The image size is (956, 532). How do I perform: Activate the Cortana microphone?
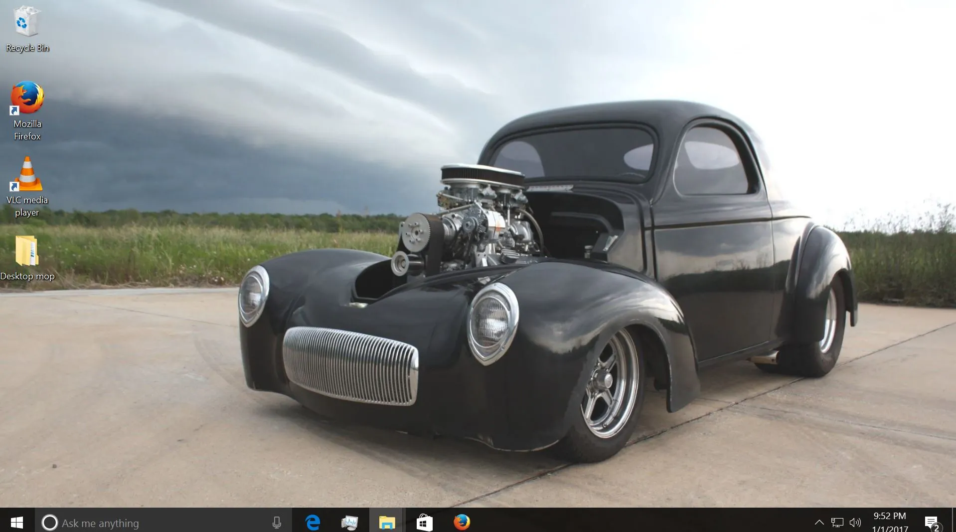[x=277, y=523]
